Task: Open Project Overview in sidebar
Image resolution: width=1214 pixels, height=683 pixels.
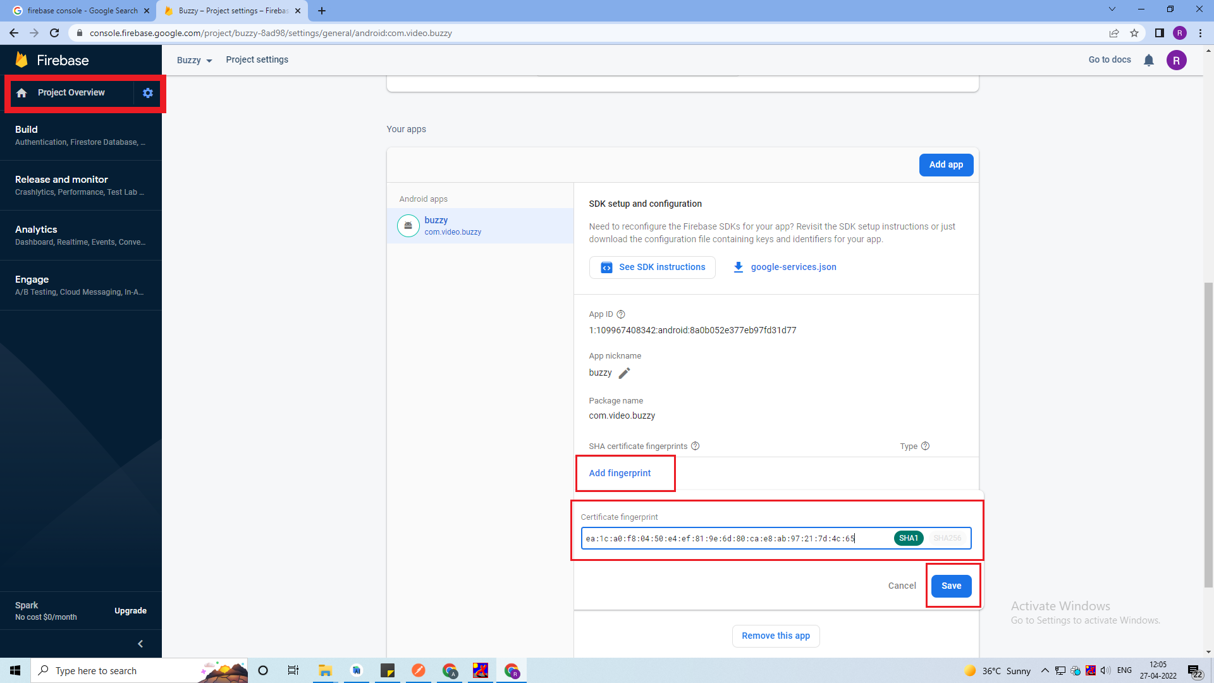Action: click(71, 93)
